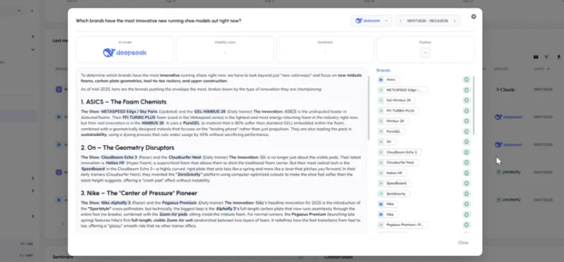
Task: Click the Claude service row in background table
Action: click(x=505, y=89)
